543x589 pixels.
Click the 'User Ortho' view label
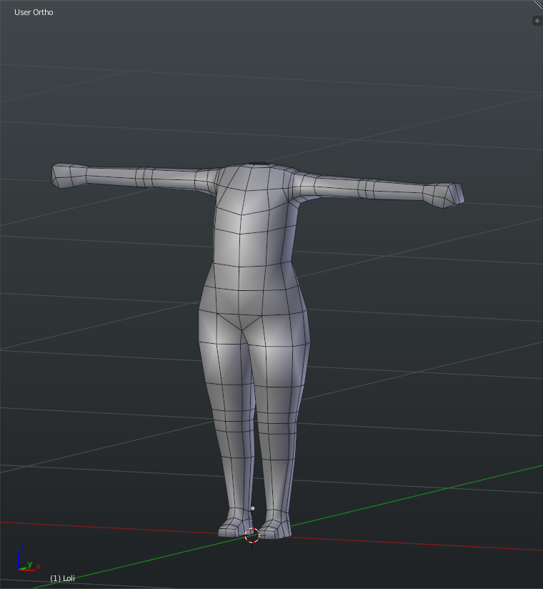pyautogui.click(x=34, y=12)
